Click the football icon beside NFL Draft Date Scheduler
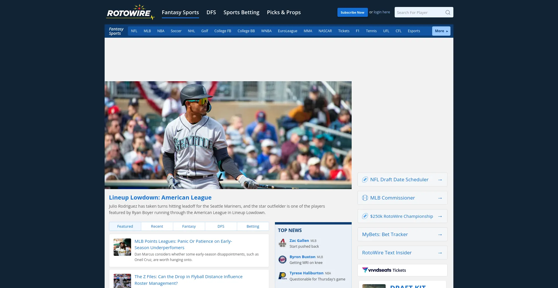The height and width of the screenshot is (288, 558). coord(365,180)
